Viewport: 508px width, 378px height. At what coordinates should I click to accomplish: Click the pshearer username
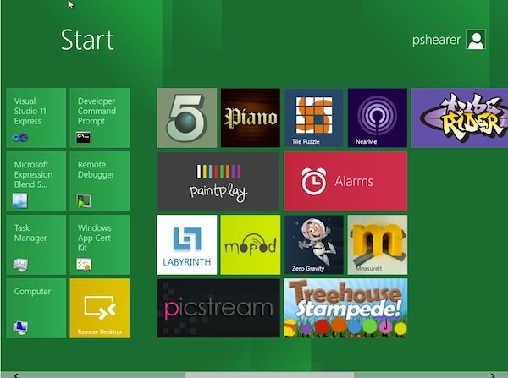click(x=436, y=40)
